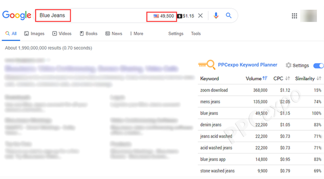Image resolution: width=324 pixels, height=179 pixels.
Task: Click the PPCexpo key logo icon
Action: [207, 65]
